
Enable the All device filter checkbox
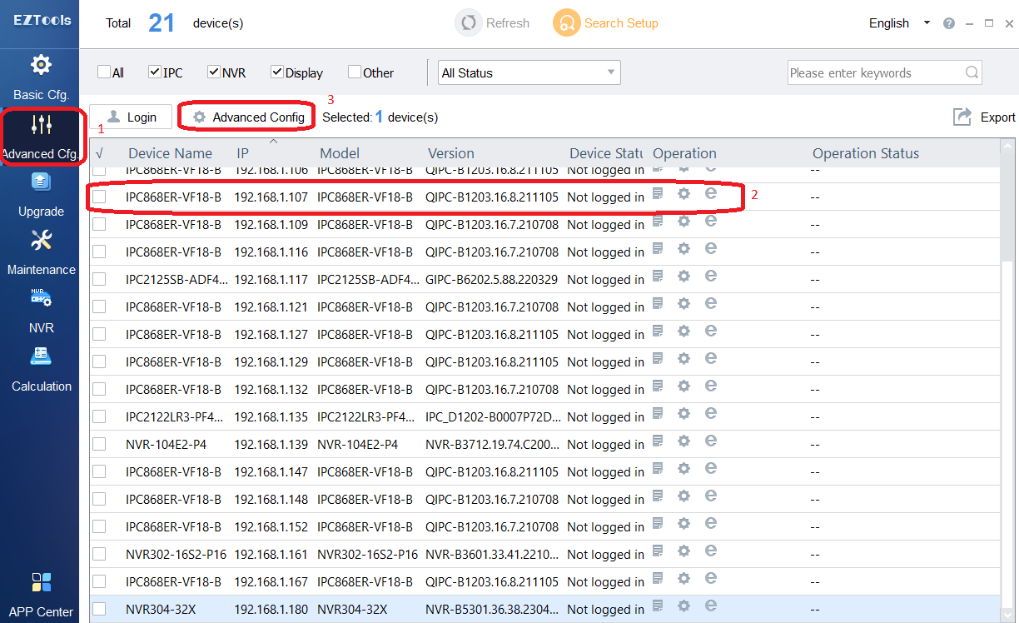[x=102, y=72]
